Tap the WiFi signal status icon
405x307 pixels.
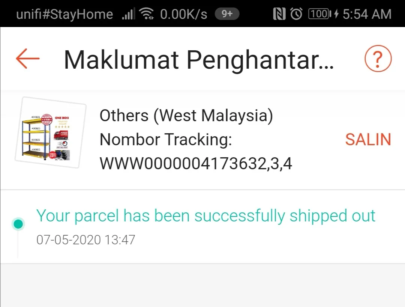[146, 14]
